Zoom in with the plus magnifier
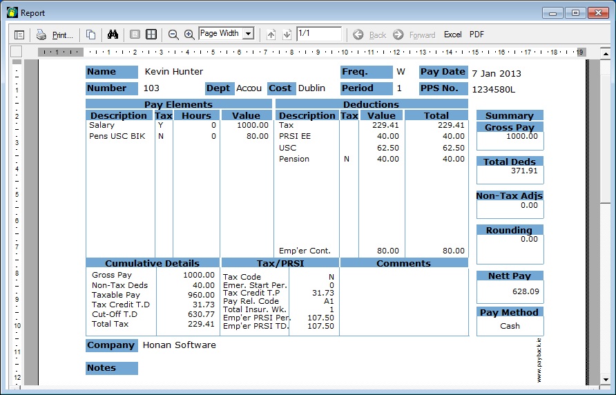The image size is (616, 395). click(189, 35)
